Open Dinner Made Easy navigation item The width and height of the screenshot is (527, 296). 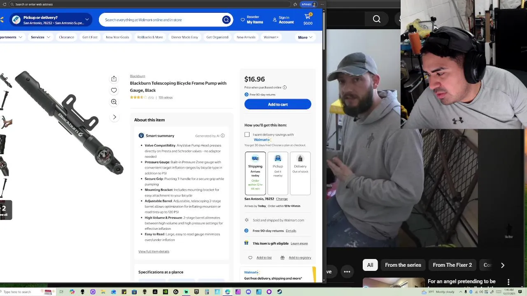point(184,37)
